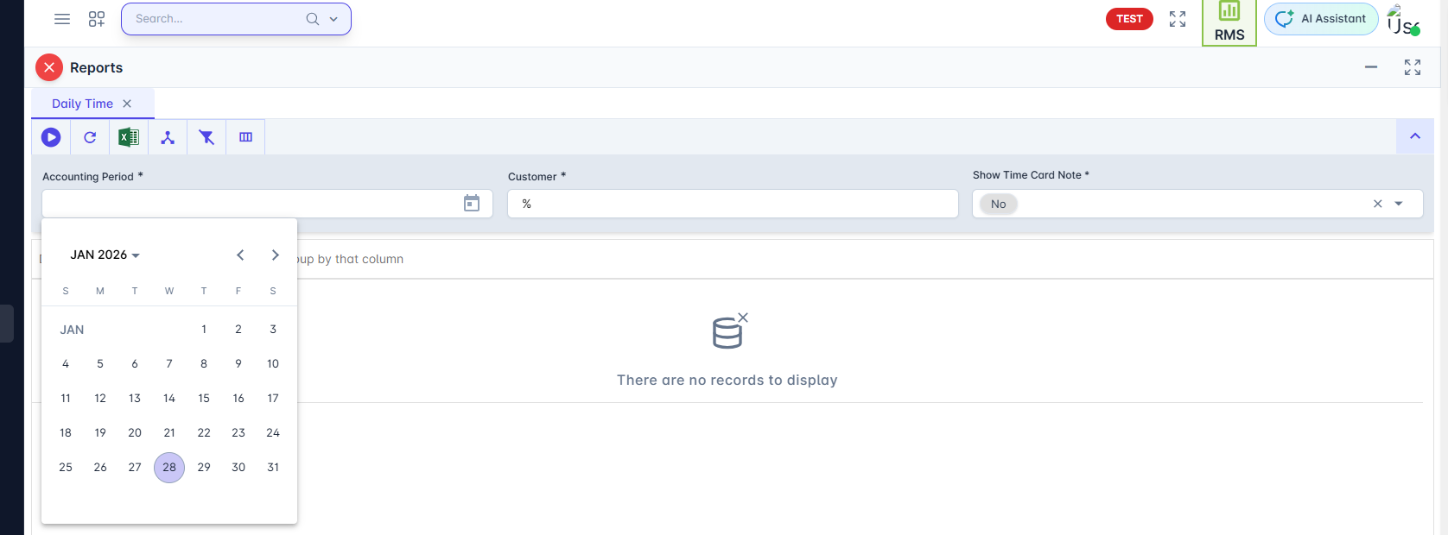Open the AI Assistant
1448x535 pixels.
(x=1321, y=19)
